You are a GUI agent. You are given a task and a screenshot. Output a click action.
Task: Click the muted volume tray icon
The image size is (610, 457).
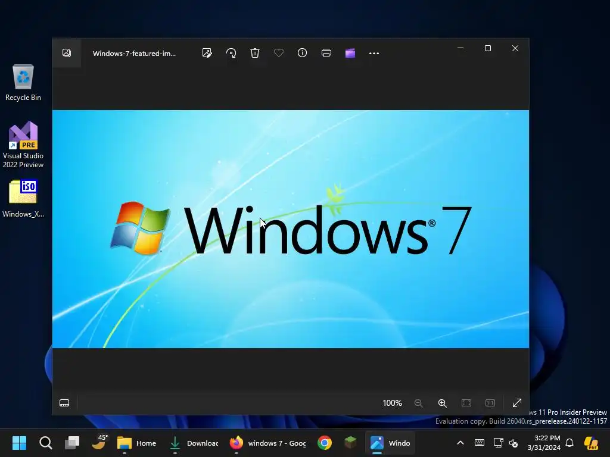[513, 443]
